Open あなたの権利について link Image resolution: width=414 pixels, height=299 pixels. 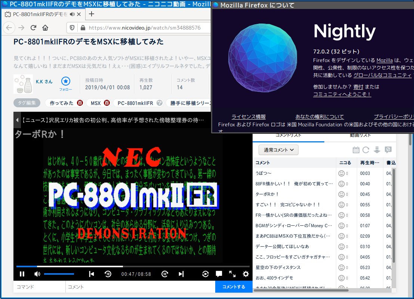pyautogui.click(x=319, y=117)
